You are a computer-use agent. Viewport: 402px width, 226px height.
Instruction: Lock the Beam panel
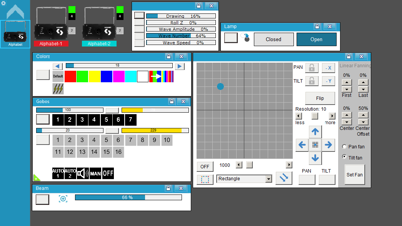168,188
